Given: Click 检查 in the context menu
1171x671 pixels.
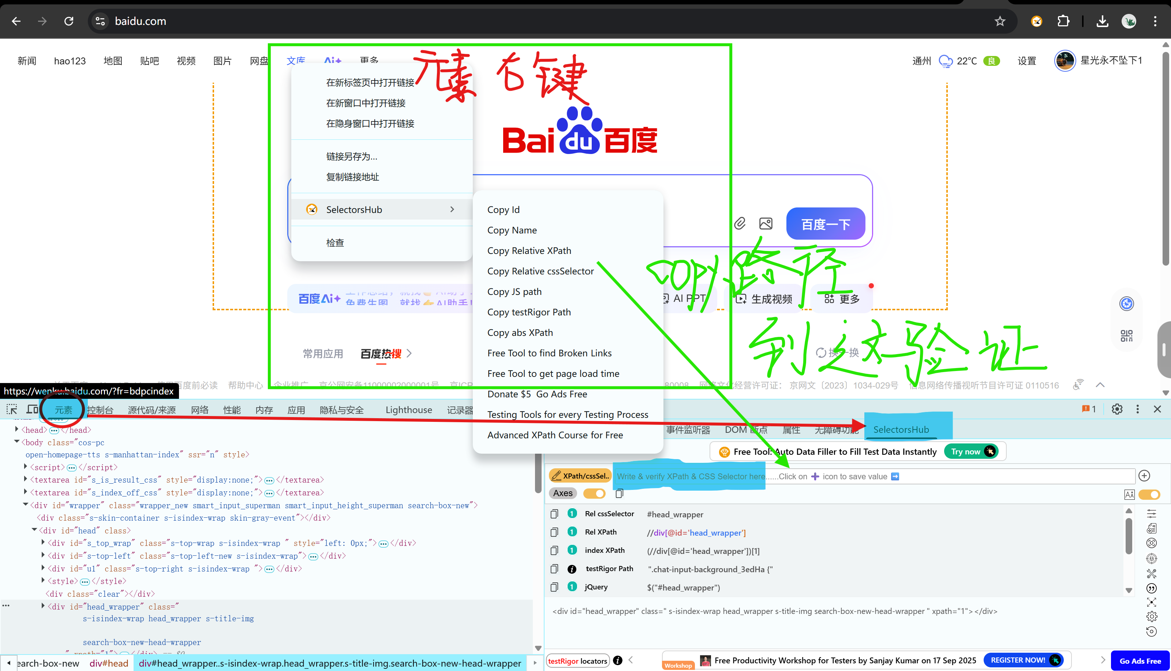Looking at the screenshot, I should [335, 243].
